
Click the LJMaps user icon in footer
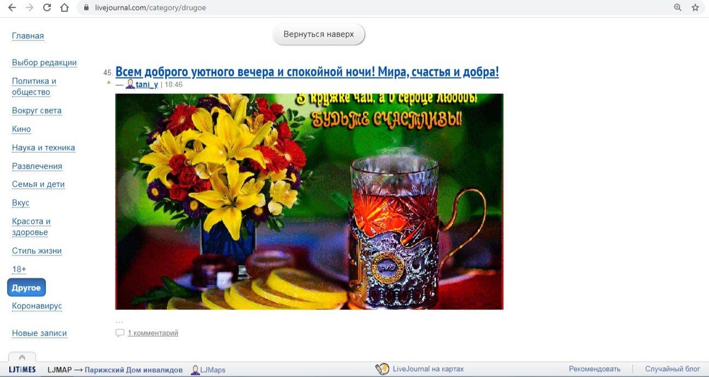(195, 370)
